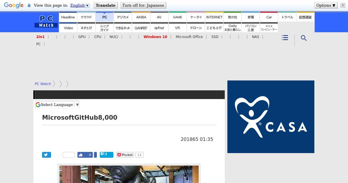Open the AKIBA tab

141,17
